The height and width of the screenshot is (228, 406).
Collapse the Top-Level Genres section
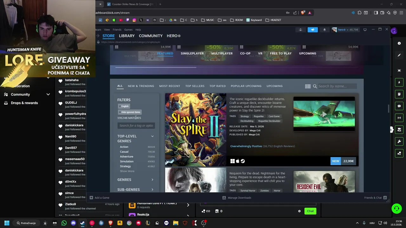(152, 136)
